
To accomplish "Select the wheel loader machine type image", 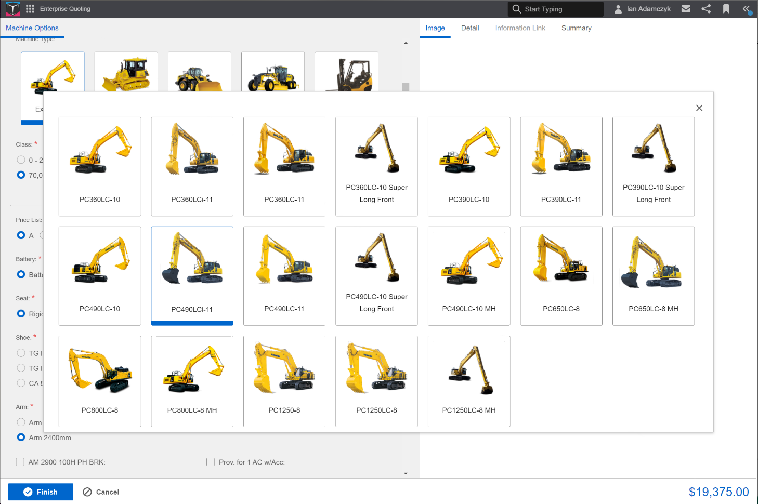I will 199,73.
